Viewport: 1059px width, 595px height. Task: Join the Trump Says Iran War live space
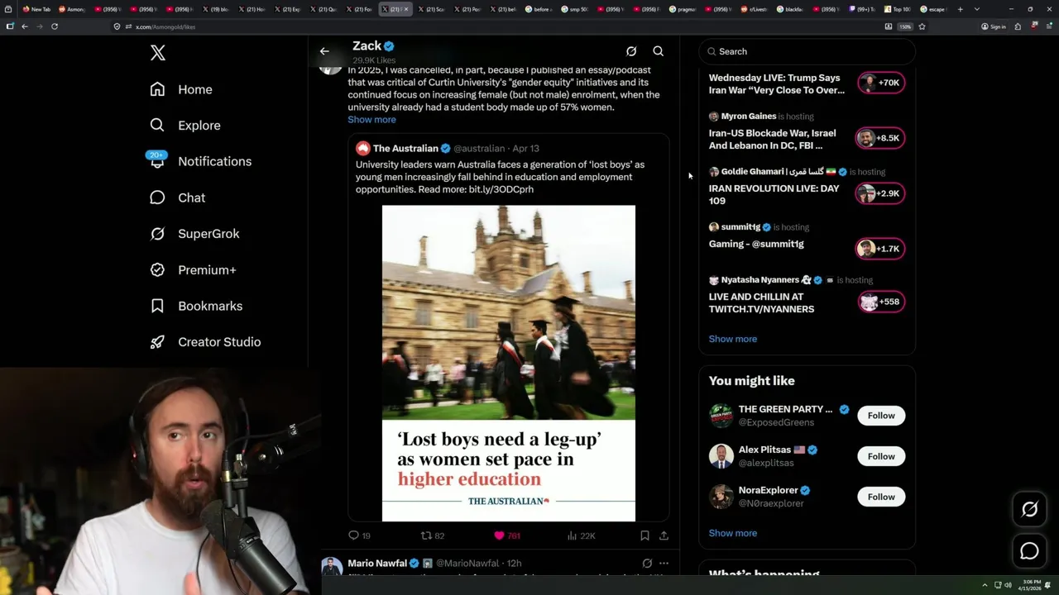pos(777,84)
